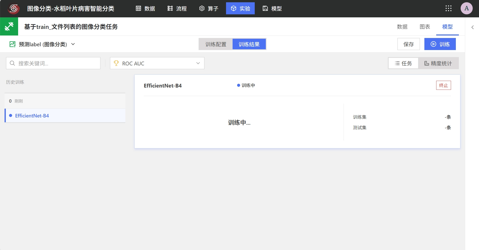Select the 实验 menu item
The height and width of the screenshot is (250, 479).
click(x=240, y=8)
